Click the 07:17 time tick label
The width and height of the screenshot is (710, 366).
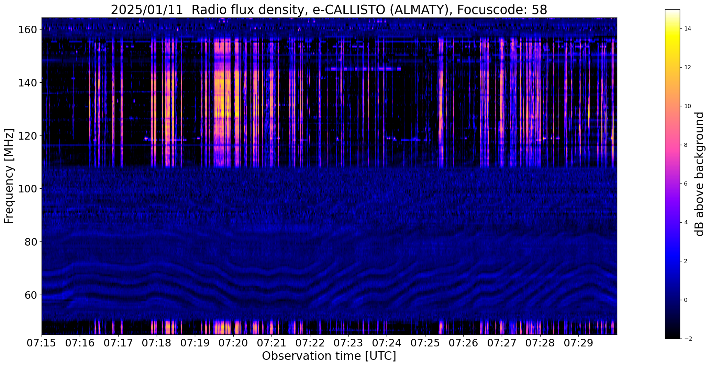[118, 343]
